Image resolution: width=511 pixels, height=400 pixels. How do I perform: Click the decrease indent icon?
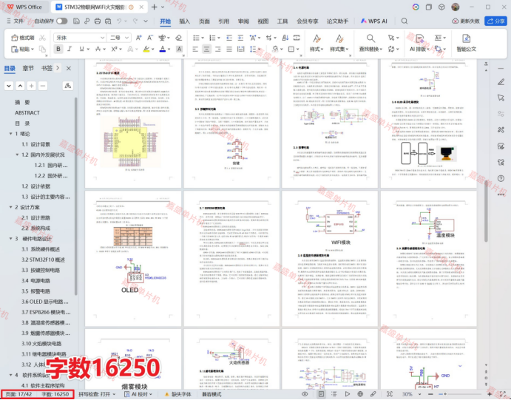point(229,38)
